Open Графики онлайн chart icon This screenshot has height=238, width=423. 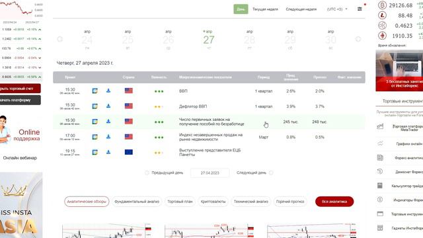click(x=380, y=143)
